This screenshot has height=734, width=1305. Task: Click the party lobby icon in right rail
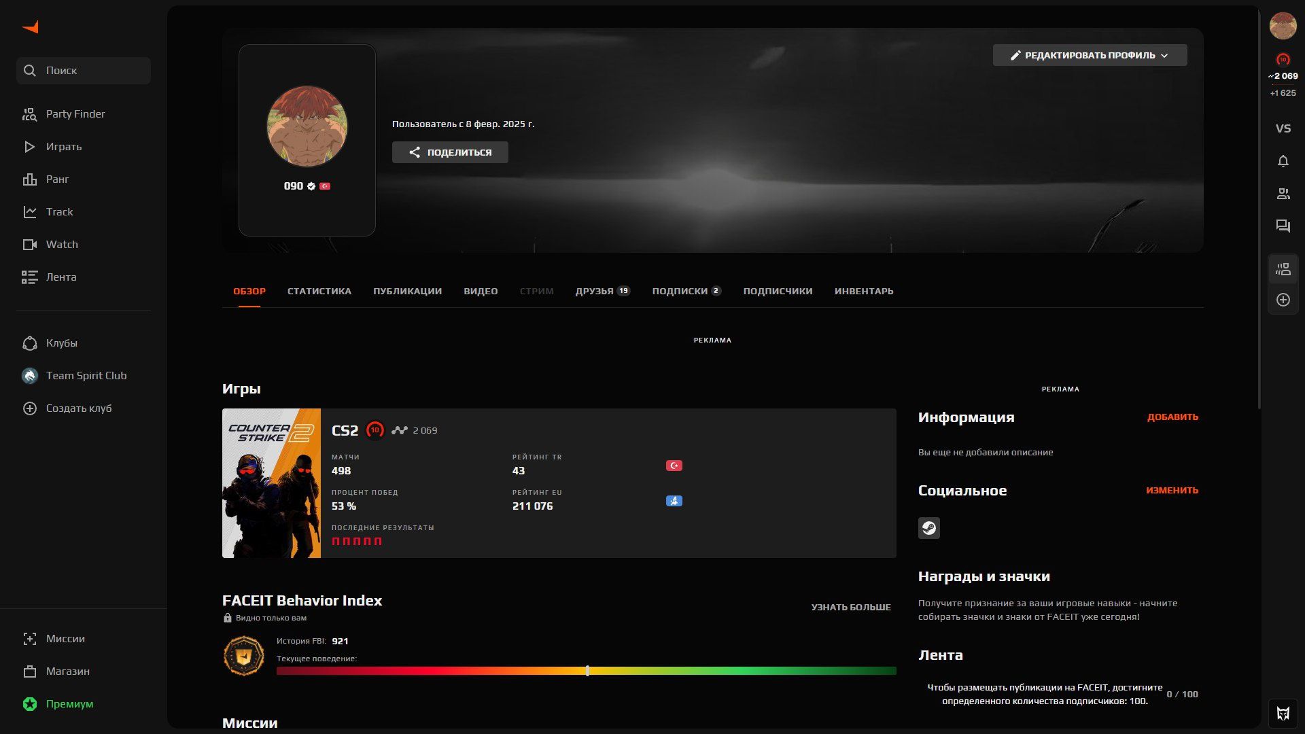(x=1283, y=270)
